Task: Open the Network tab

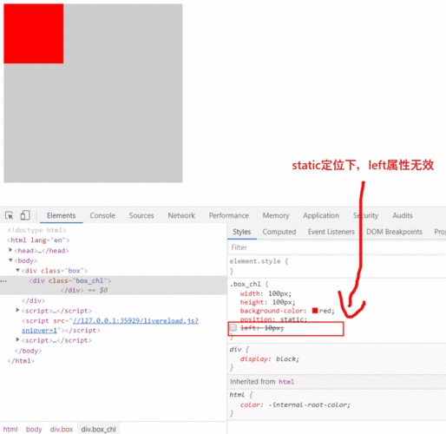Action: (181, 215)
